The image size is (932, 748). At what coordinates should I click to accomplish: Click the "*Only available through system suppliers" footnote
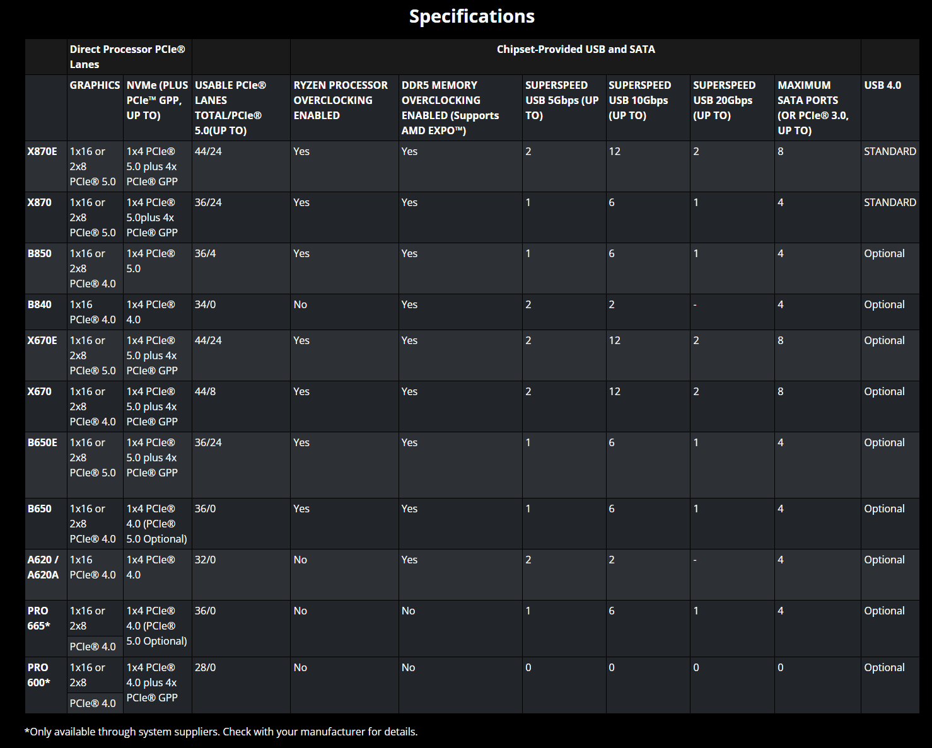(x=221, y=732)
